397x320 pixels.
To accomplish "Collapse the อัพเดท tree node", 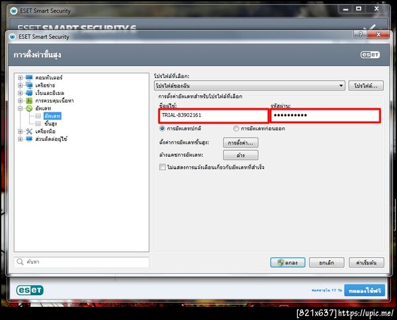I will point(21,108).
